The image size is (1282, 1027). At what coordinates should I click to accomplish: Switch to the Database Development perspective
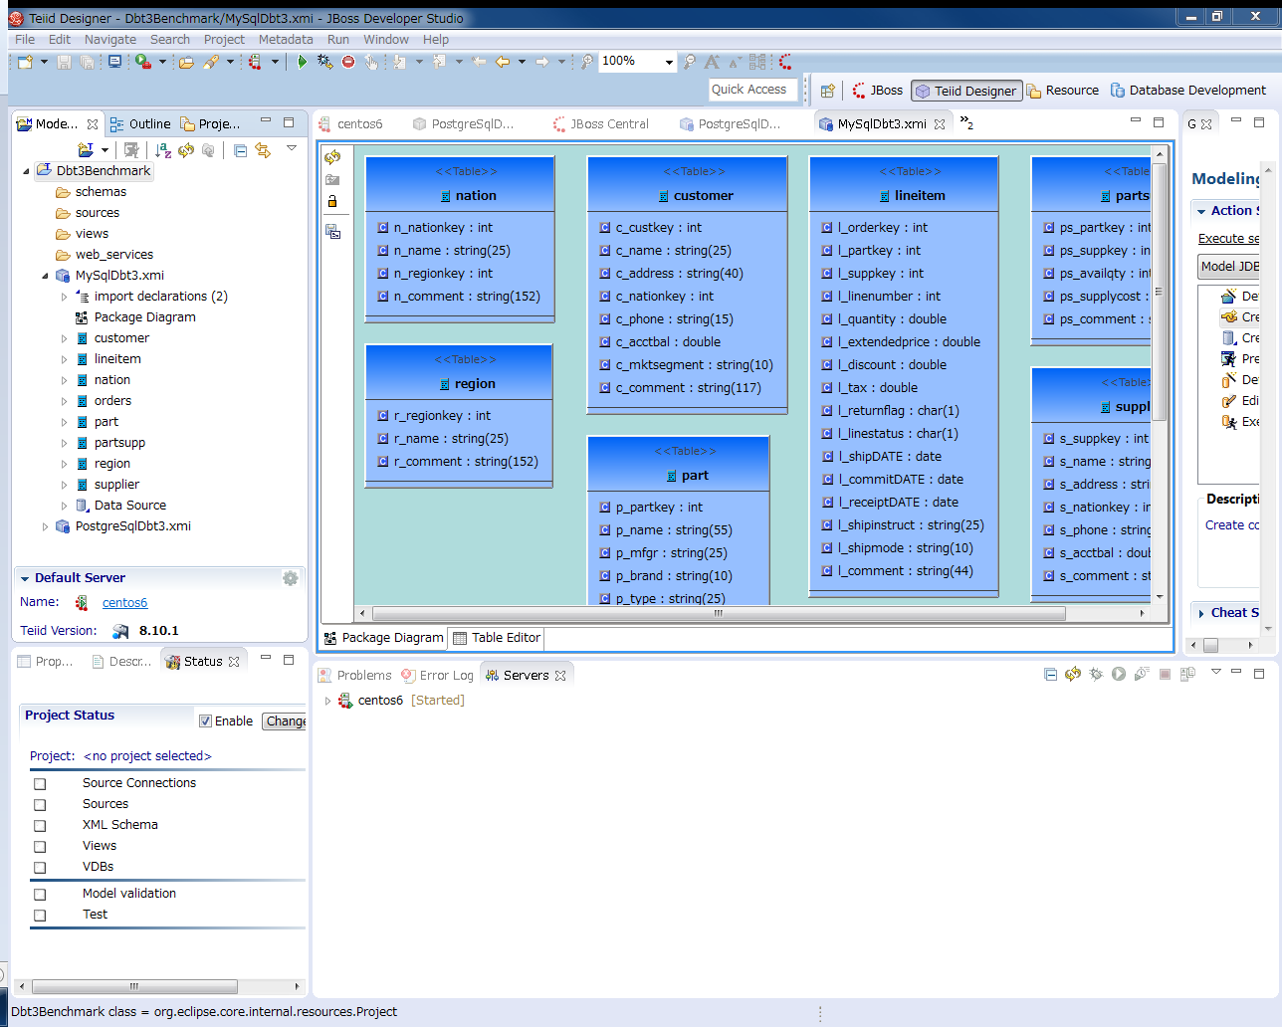[x=1188, y=91]
